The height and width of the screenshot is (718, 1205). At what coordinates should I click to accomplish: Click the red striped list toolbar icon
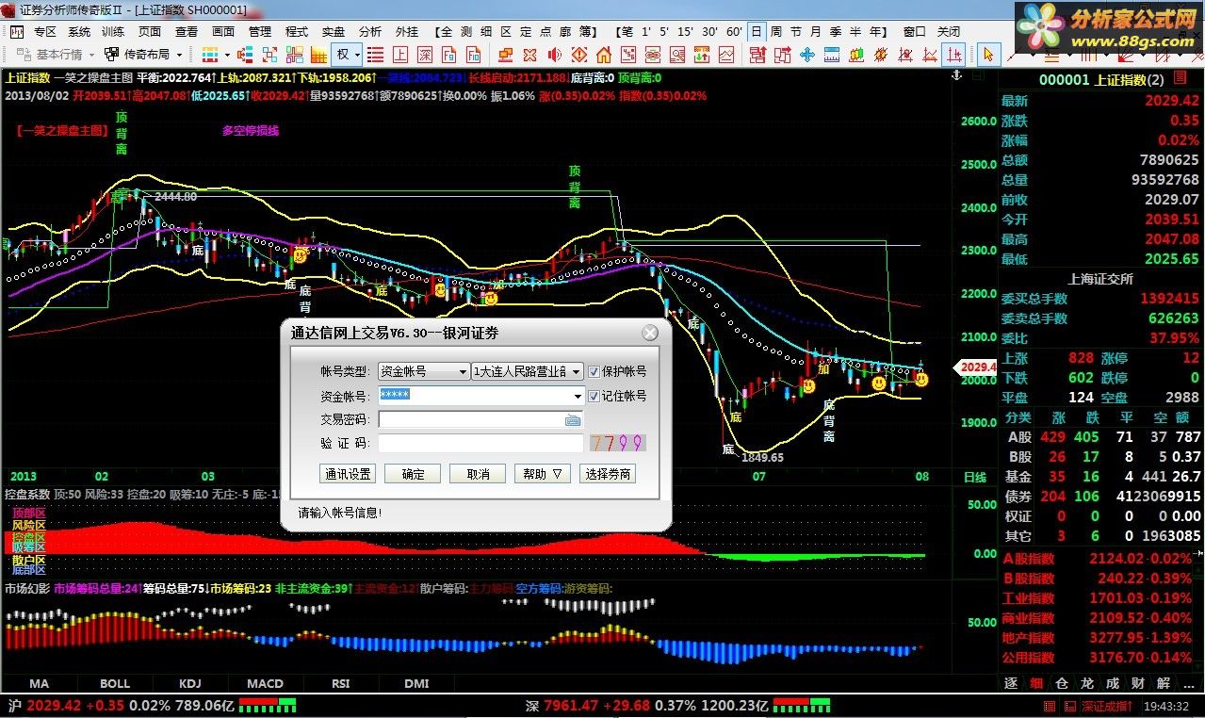[x=375, y=54]
